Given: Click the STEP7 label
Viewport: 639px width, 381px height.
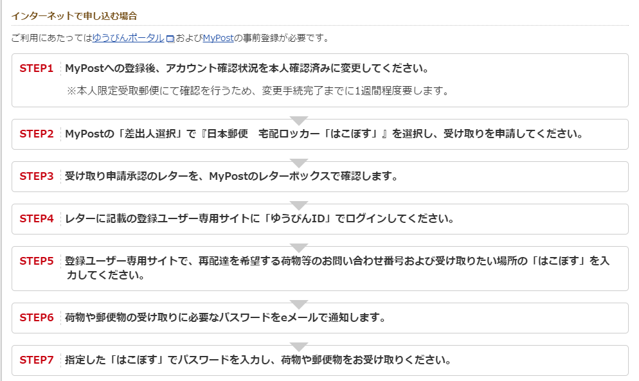Looking at the screenshot, I should 37,360.
